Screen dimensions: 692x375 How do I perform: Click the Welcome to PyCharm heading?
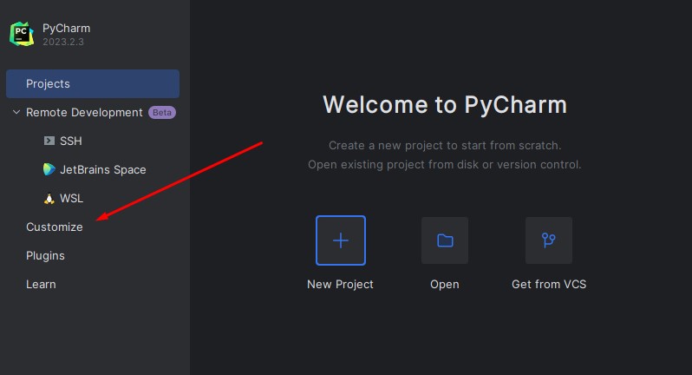pyautogui.click(x=445, y=105)
